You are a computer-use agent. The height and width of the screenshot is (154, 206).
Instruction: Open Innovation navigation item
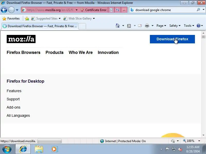[108, 52]
